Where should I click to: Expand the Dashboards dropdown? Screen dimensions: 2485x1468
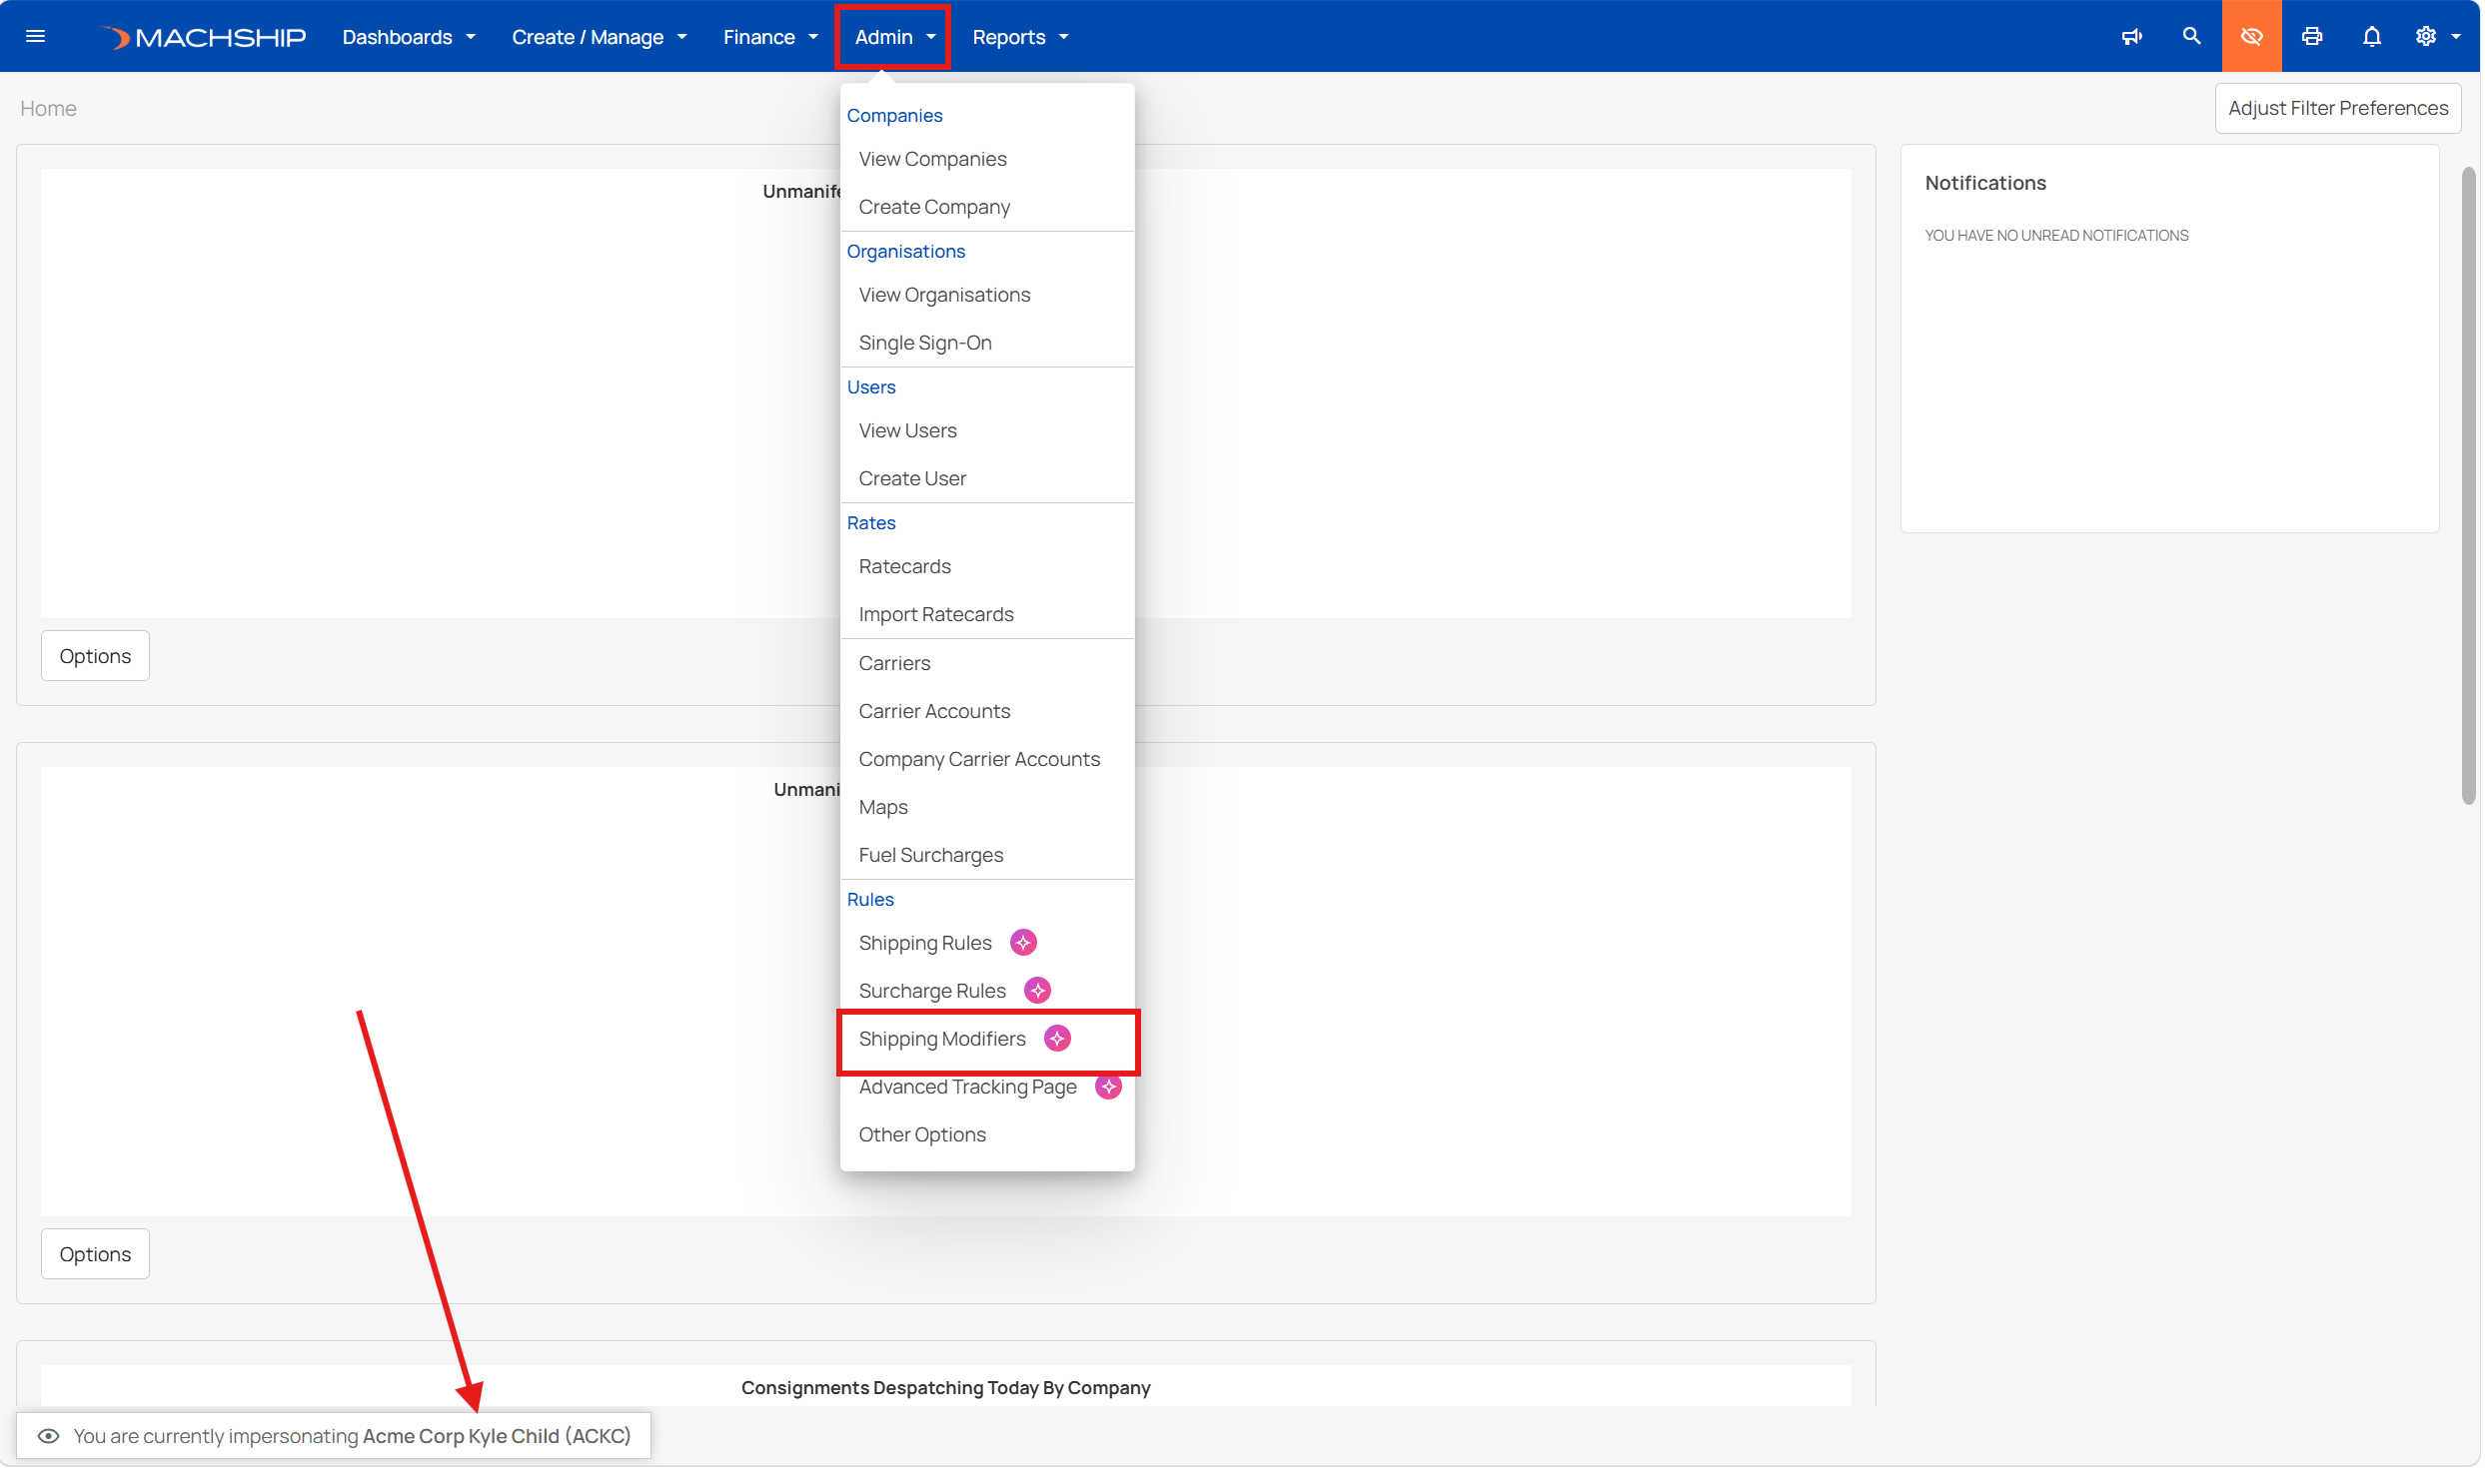[x=409, y=37]
